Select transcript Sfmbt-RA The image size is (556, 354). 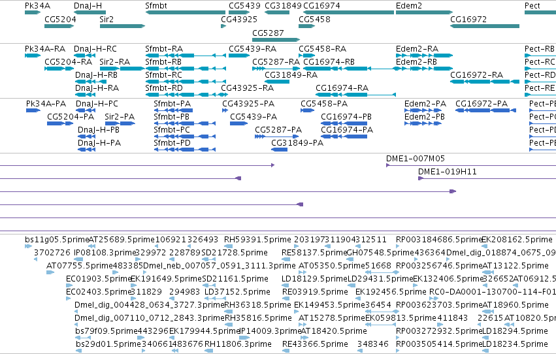[x=186, y=56]
